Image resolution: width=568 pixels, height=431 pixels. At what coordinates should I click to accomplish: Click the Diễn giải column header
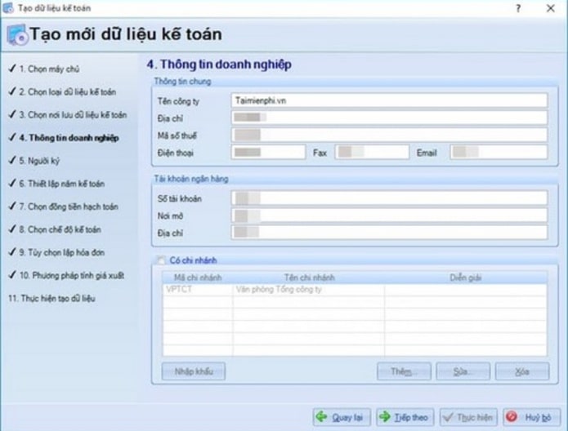click(466, 278)
